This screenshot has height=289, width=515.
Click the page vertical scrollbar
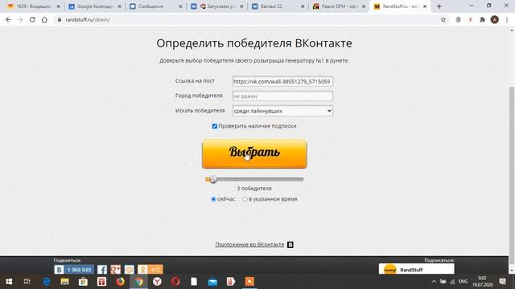[512, 175]
